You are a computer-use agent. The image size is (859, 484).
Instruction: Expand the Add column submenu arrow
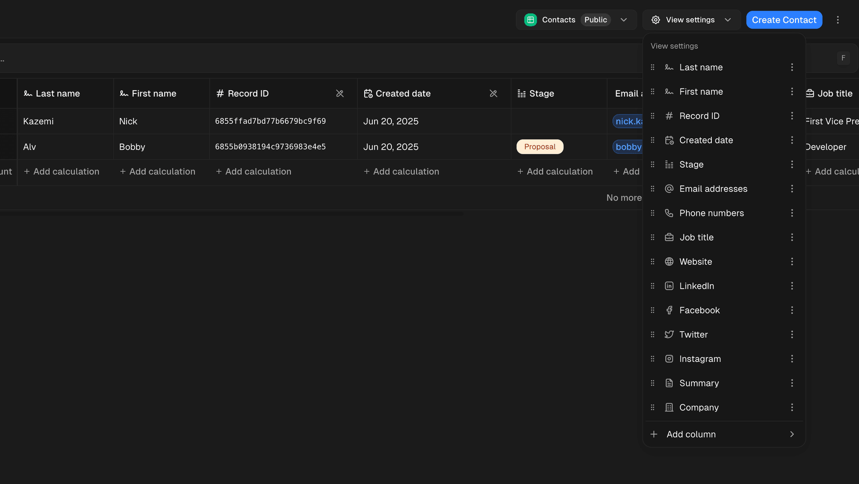click(792, 434)
